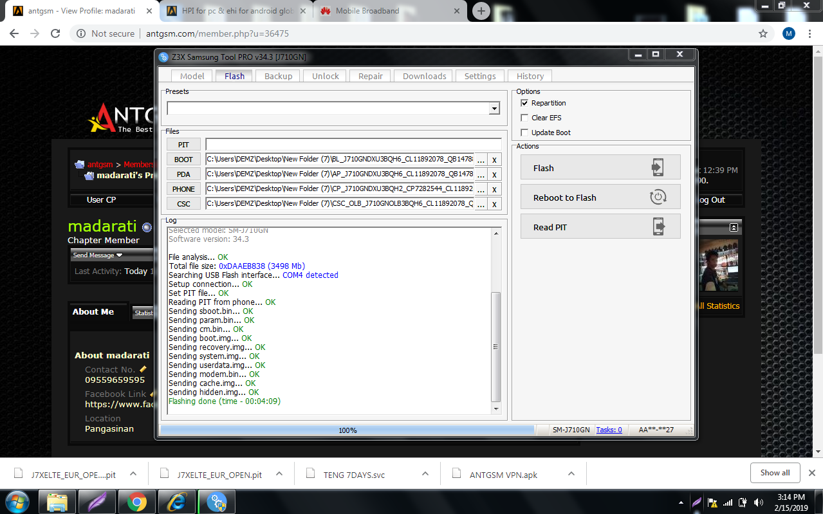Image resolution: width=823 pixels, height=514 pixels.
Task: Click the PDA file path field
Action: click(x=339, y=174)
